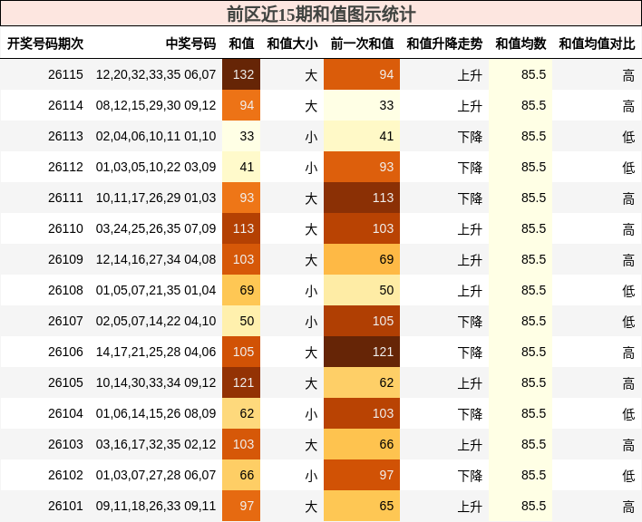Screen dimensions: 642x522
Task: Click the 和值 cell 69 in row 26108
Action: (241, 290)
